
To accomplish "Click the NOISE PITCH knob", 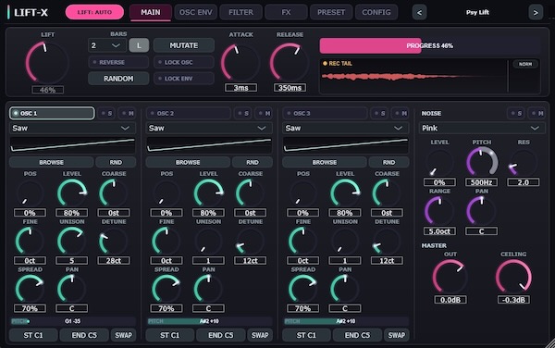I will click(x=481, y=162).
